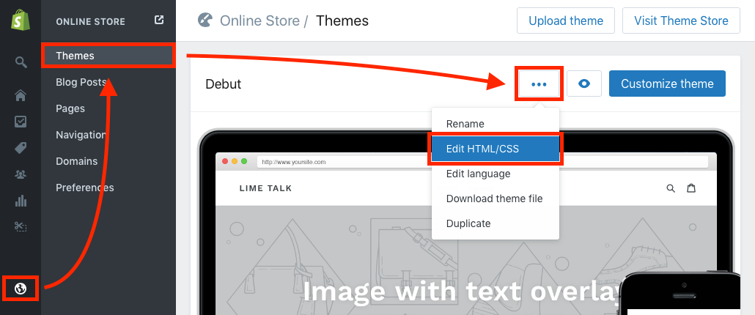Choose Edit language from menu
This screenshot has height=315, width=755.
pyautogui.click(x=496, y=174)
